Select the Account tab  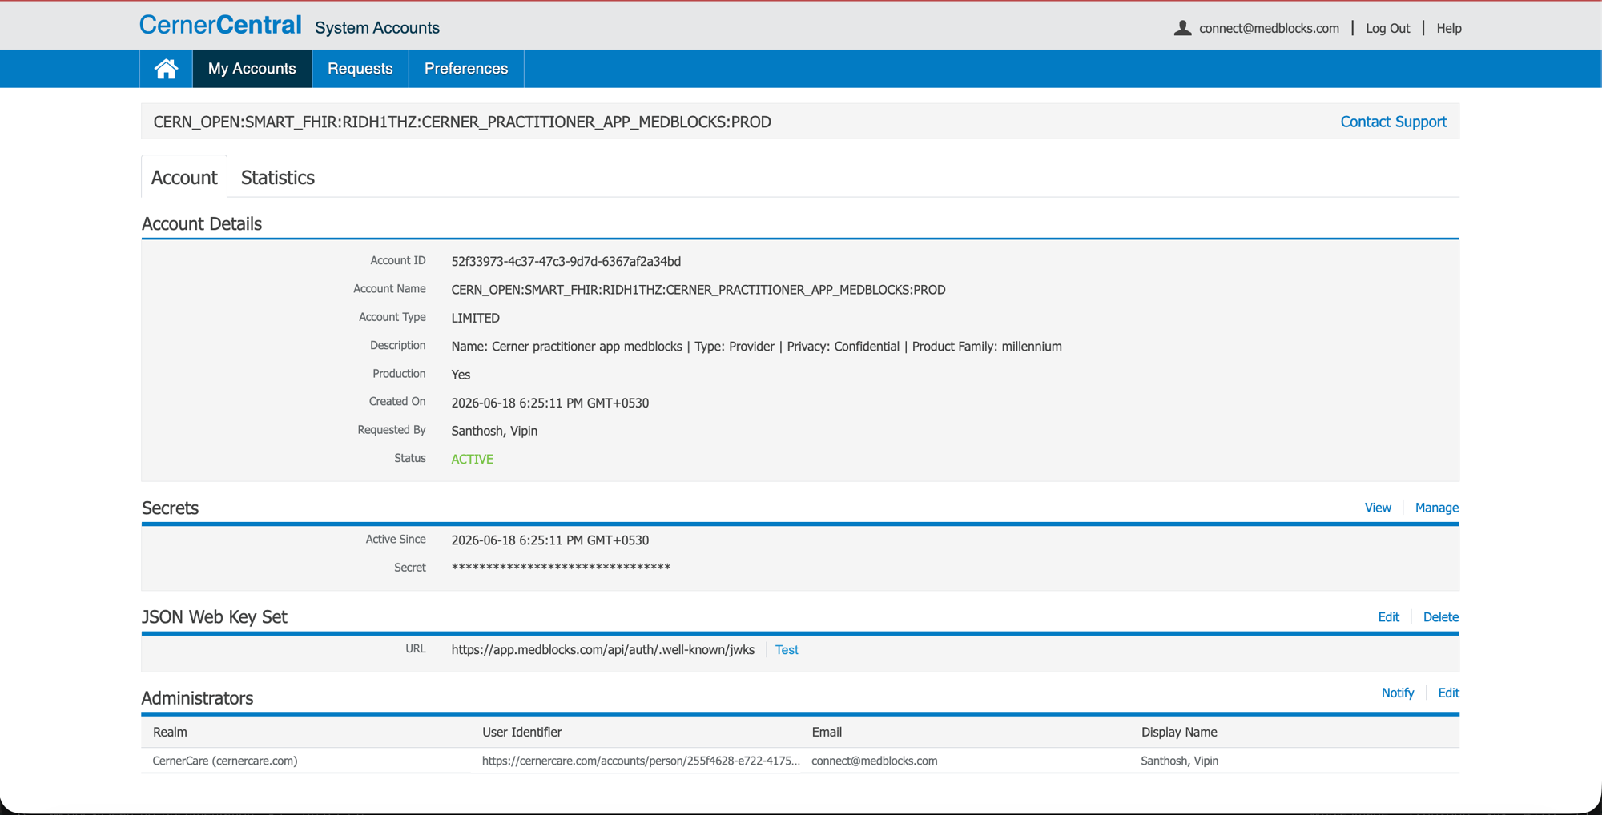[184, 178]
